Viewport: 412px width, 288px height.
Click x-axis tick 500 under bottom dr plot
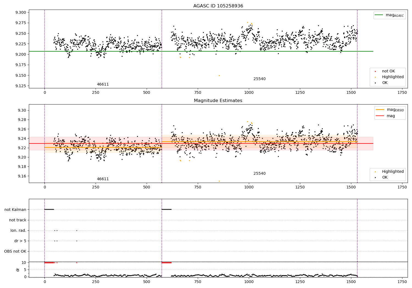pos(147,282)
